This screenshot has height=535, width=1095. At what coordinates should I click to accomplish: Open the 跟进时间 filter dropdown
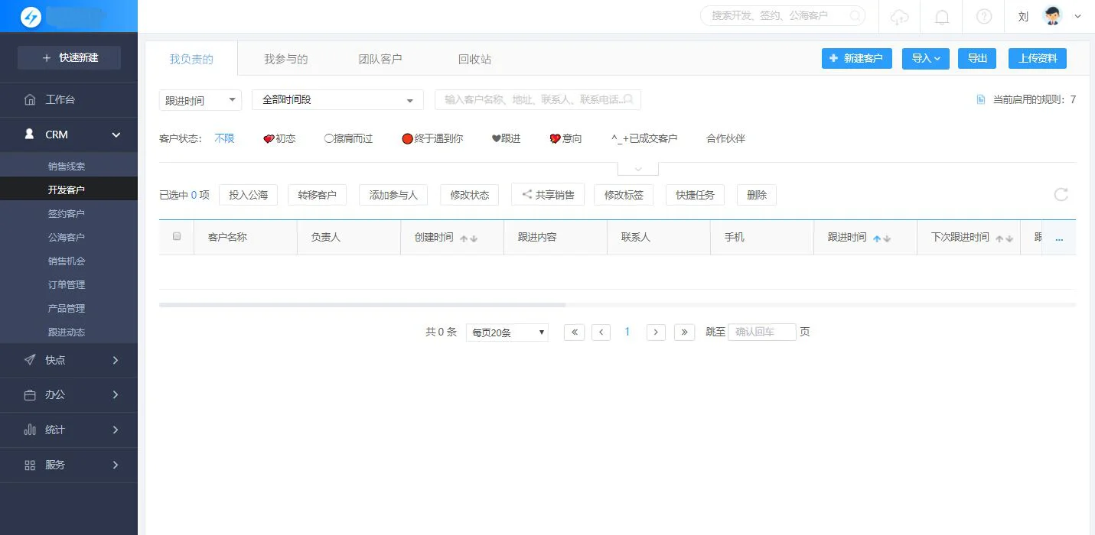[x=200, y=99]
